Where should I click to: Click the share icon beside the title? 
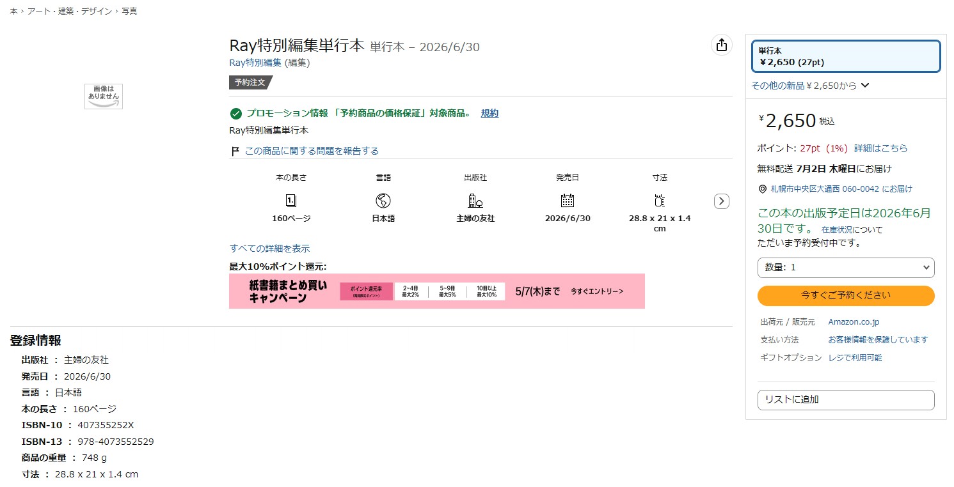[x=721, y=45]
